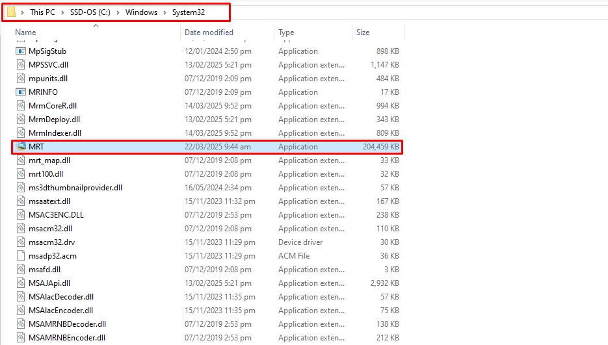The height and width of the screenshot is (345, 608).
Task: Select the msafd.dll file name
Action: 45,270
